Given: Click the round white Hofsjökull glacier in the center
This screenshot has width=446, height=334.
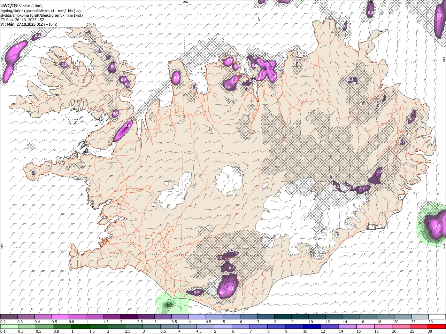Looking at the screenshot, I should click(229, 181).
